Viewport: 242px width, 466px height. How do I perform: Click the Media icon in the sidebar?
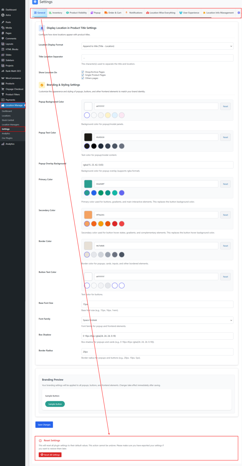click(3, 27)
